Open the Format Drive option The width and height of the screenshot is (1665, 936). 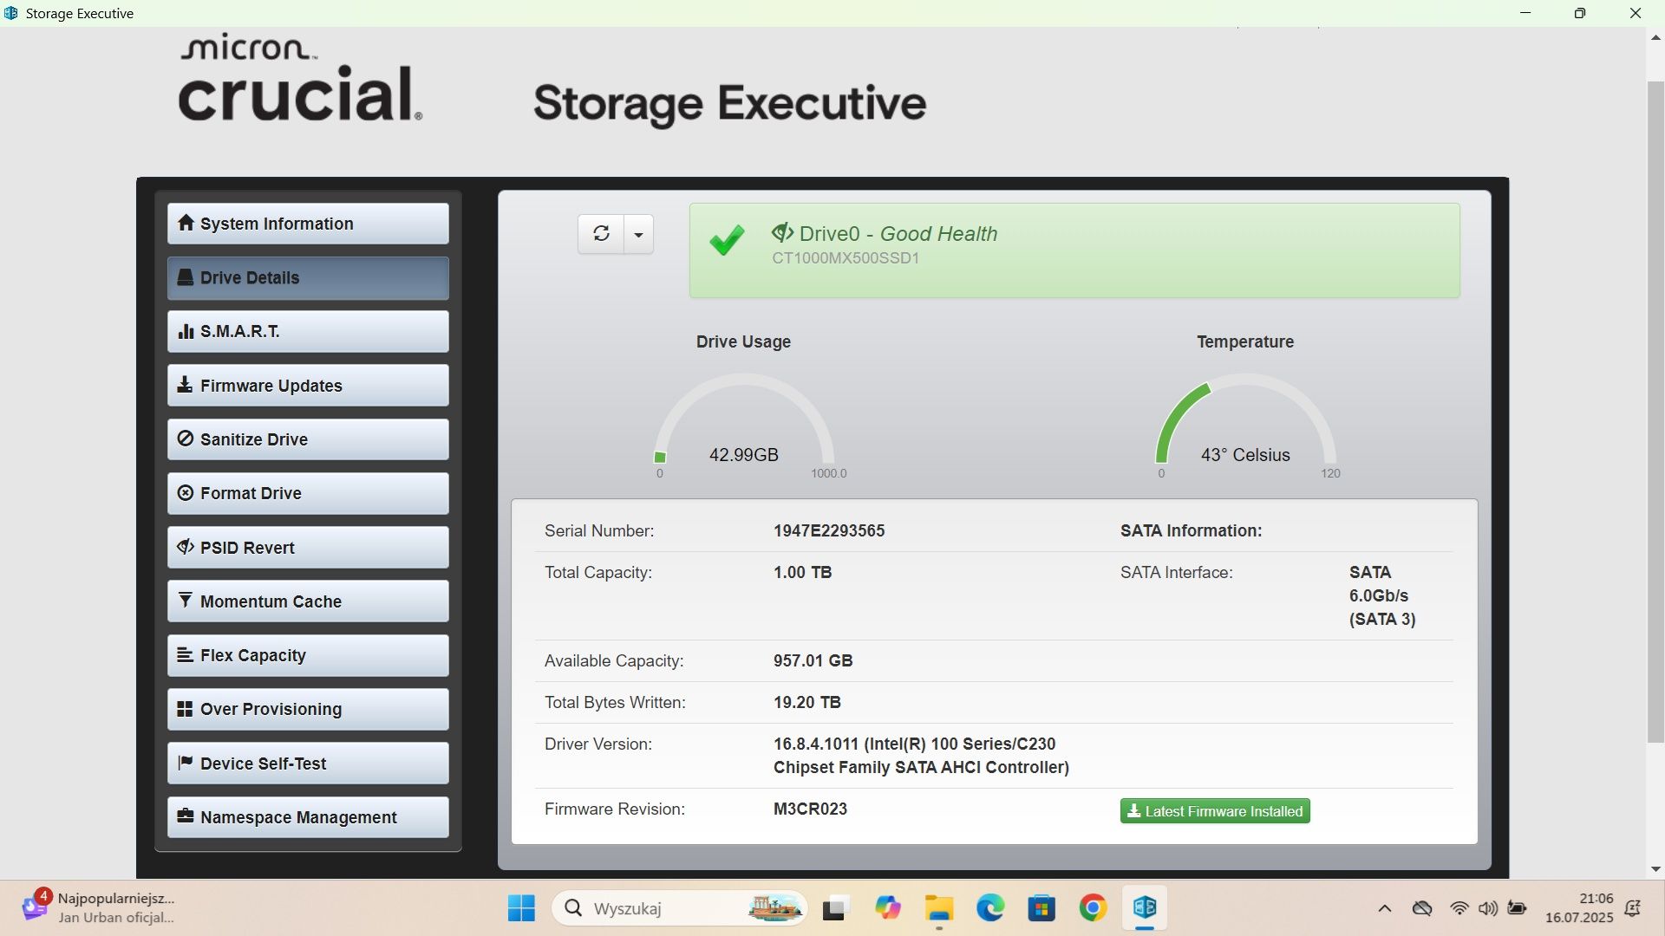(308, 493)
